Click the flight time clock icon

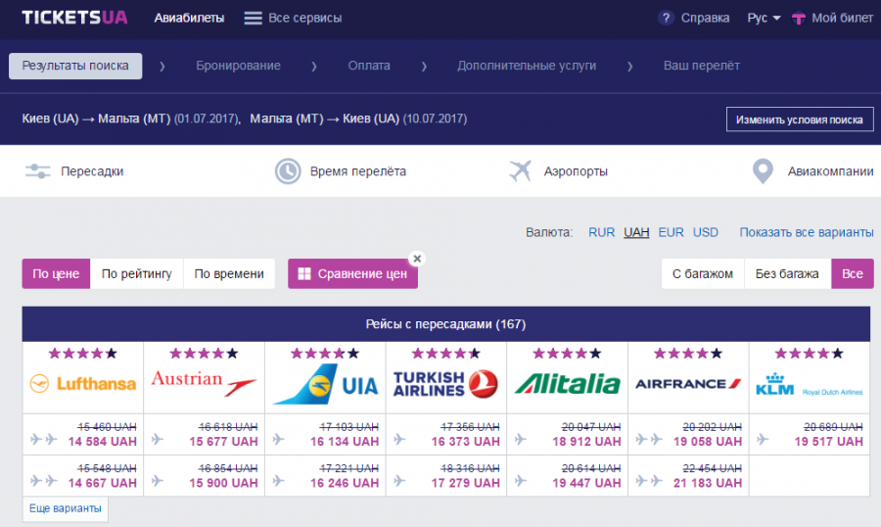[287, 171]
